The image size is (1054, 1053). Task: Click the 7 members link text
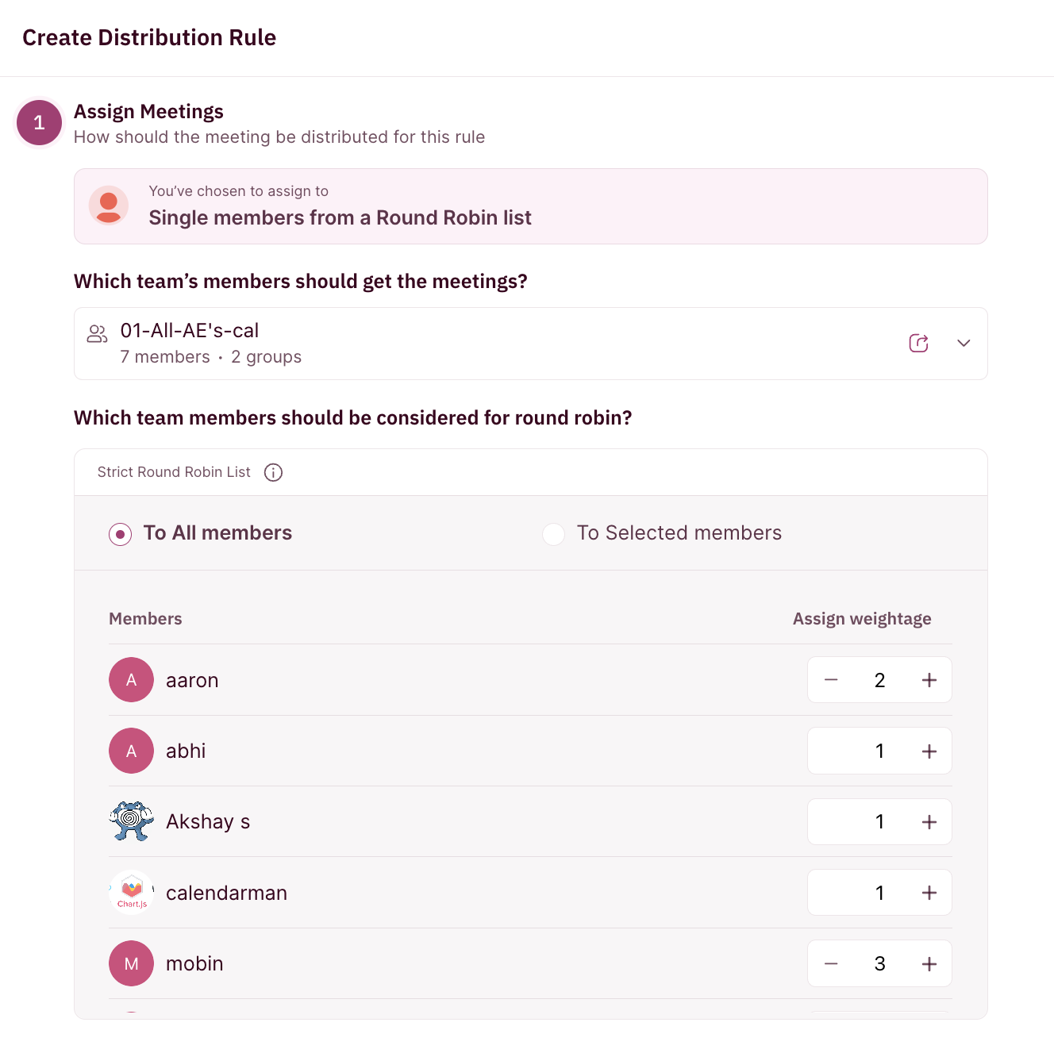pos(164,356)
